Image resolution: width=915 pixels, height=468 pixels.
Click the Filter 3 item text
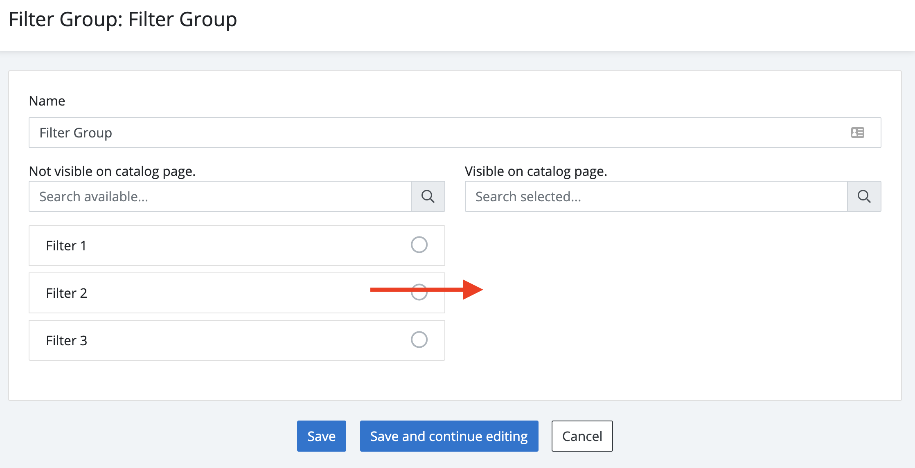(x=66, y=340)
